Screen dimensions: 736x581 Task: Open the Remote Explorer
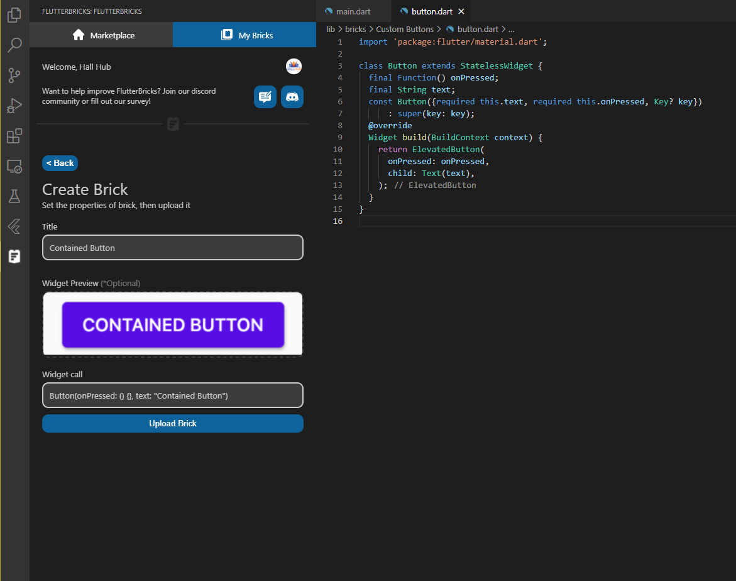click(x=14, y=166)
